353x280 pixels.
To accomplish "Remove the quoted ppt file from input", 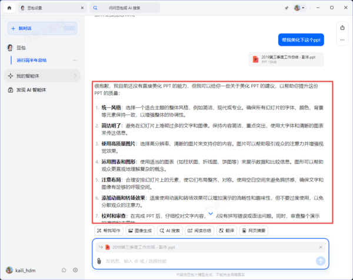I will (321, 247).
